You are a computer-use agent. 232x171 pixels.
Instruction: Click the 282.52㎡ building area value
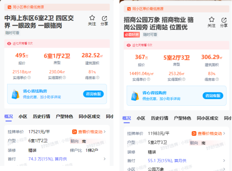point(92,56)
